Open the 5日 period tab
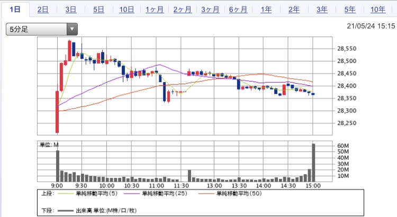This screenshot has height=217, width=397. [98, 10]
